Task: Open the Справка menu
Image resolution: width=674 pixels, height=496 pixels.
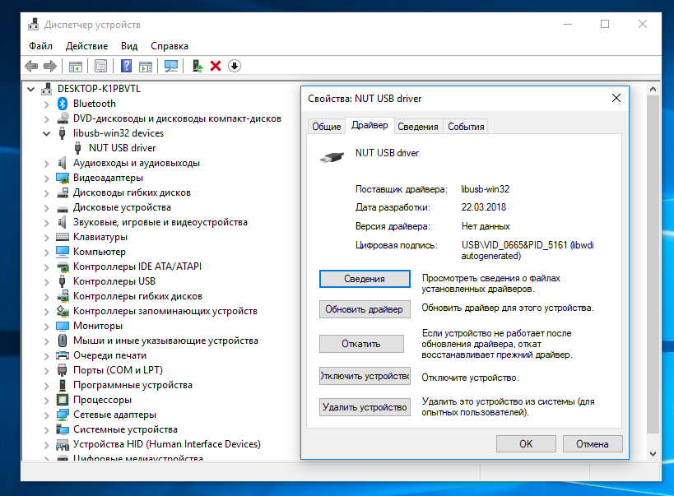Action: pos(170,46)
